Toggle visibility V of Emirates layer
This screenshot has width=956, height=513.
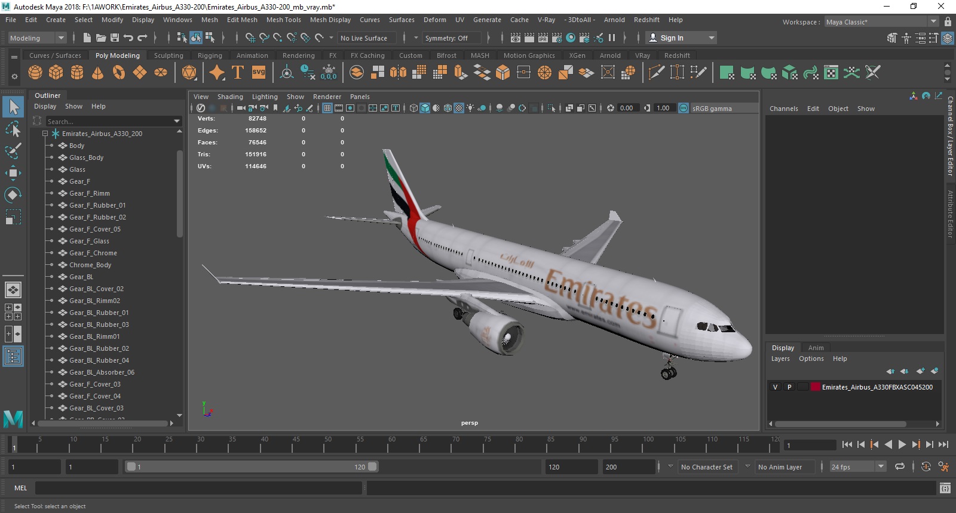(x=776, y=387)
